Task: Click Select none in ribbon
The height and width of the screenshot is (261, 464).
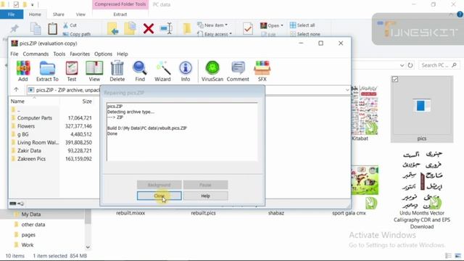Action: [305, 34]
